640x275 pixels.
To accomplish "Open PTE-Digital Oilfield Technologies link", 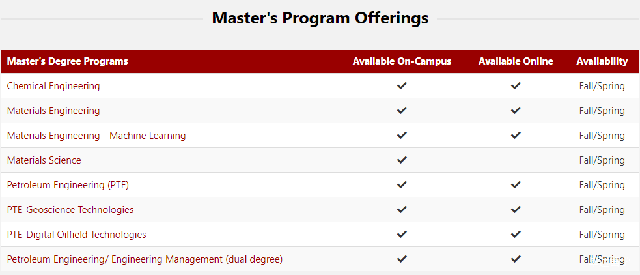I will pos(77,235).
